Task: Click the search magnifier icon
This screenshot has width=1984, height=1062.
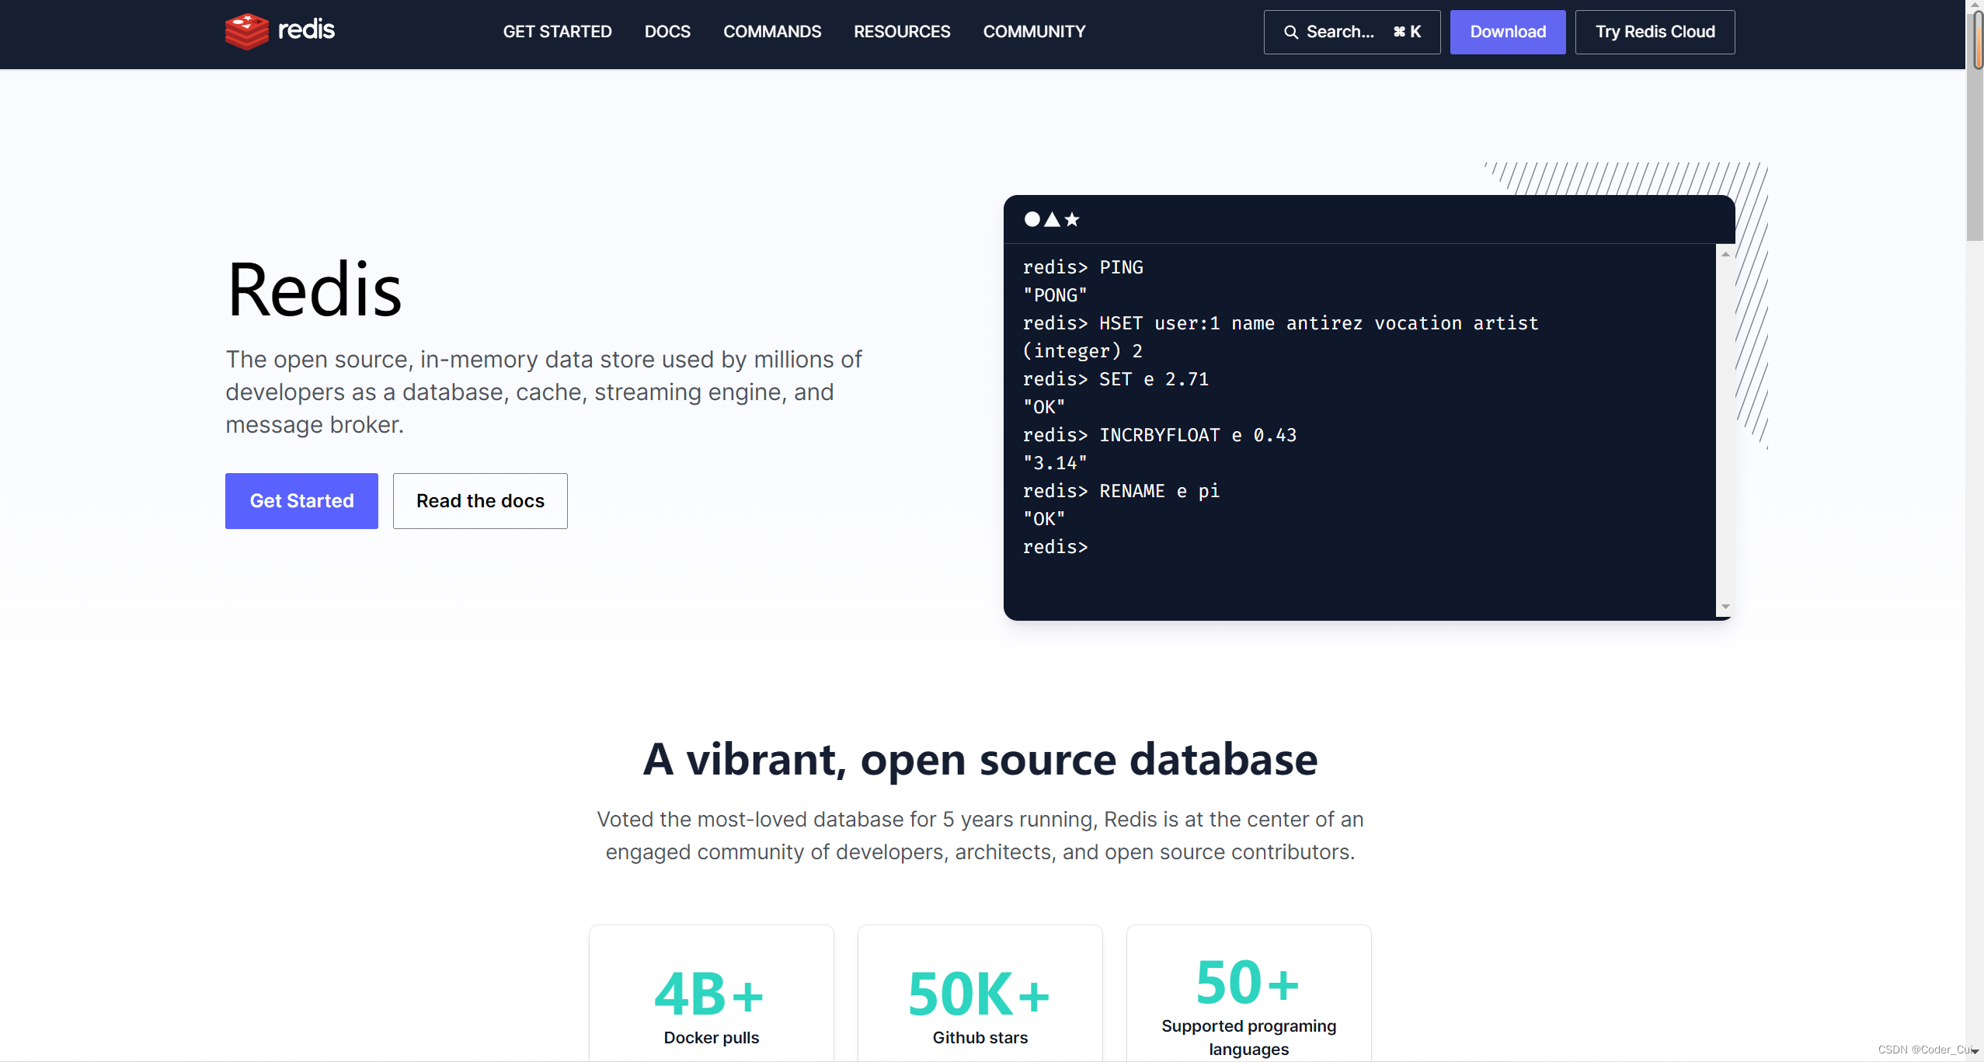Action: coord(1290,32)
